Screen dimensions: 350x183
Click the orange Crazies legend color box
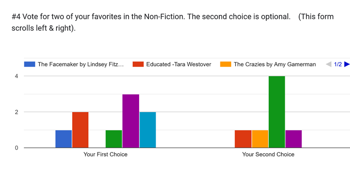[225, 64]
